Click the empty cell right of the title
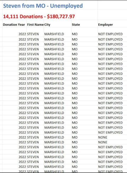 112,6
